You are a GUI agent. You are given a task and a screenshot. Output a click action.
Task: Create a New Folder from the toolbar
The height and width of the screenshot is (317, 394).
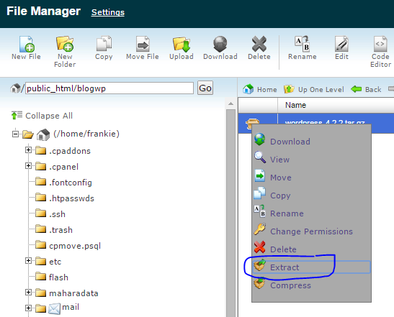[65, 44]
